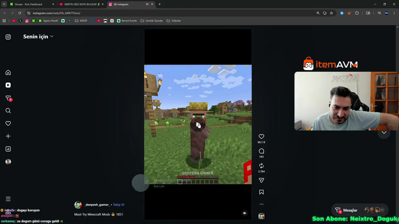Open the reel's three-dot options

(x=261, y=204)
